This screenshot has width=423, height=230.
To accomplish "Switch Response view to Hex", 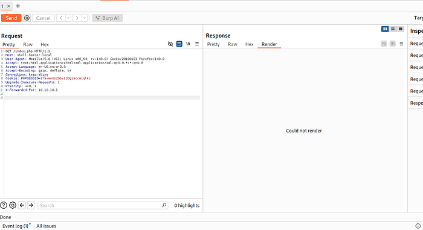I will click(249, 44).
